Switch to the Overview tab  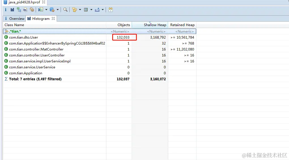click(x=14, y=18)
